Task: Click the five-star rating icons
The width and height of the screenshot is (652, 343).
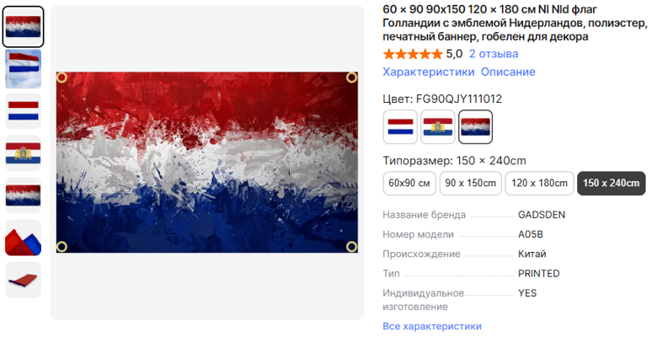Action: (x=412, y=53)
